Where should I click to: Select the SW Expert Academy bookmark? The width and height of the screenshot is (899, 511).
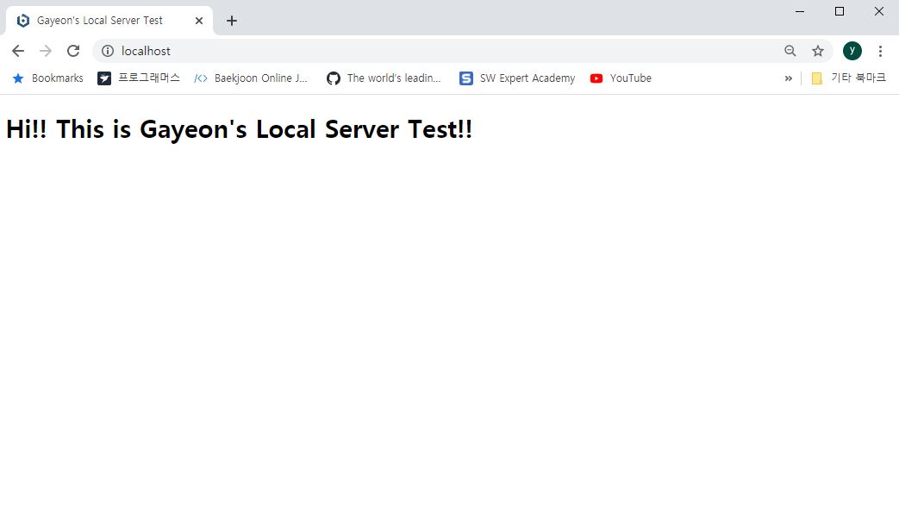515,78
